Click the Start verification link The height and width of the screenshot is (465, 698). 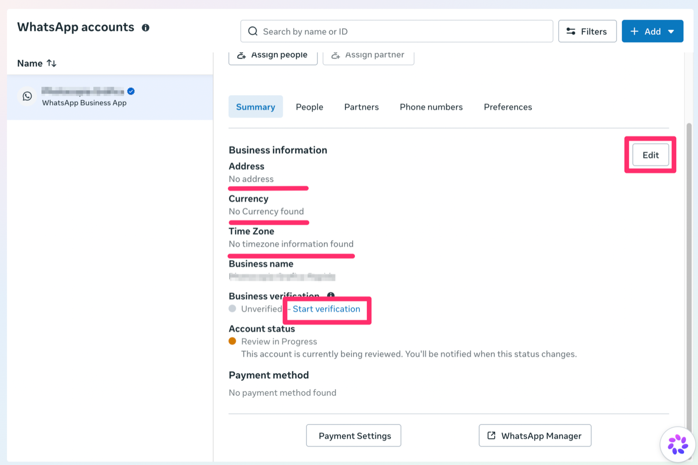tap(327, 309)
